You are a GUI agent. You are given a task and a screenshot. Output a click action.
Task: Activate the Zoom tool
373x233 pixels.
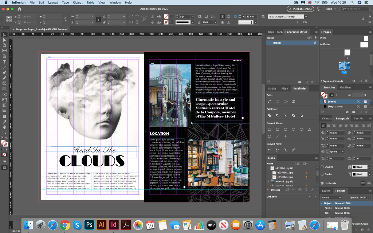(x=4, y=133)
